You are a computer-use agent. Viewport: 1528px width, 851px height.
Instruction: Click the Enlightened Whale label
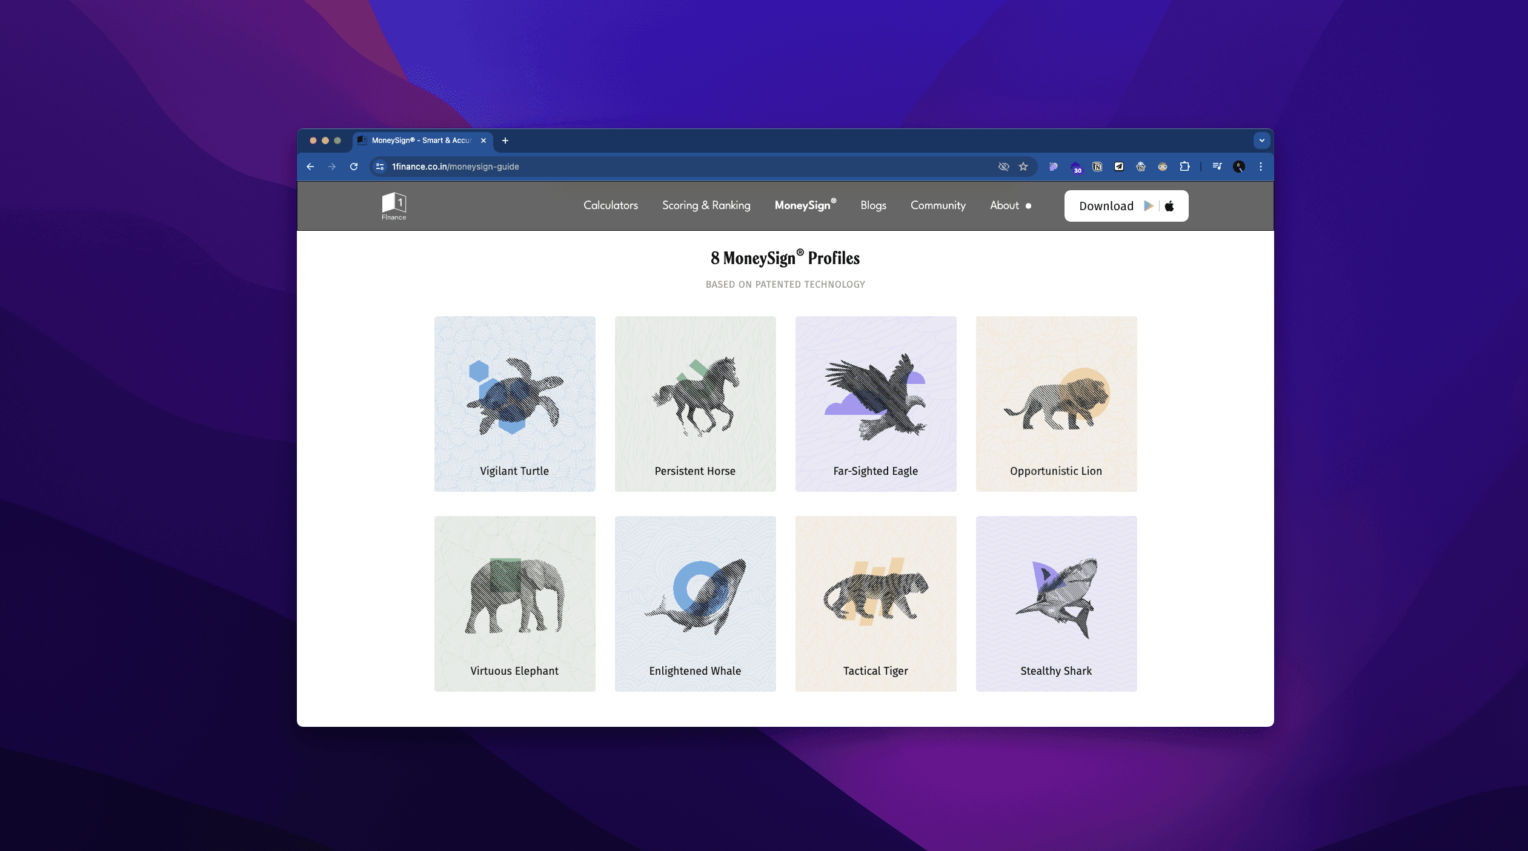point(696,671)
